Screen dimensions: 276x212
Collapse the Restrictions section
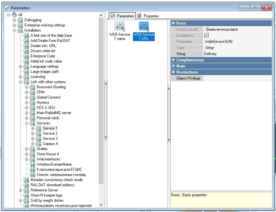tap(173, 72)
